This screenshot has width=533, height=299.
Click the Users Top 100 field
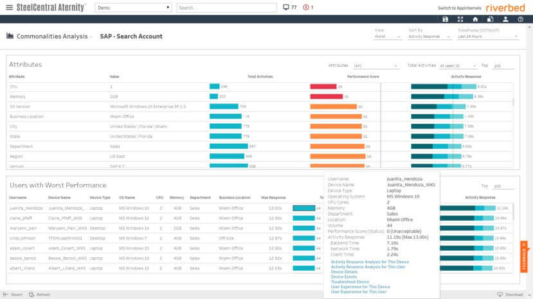tap(503, 186)
